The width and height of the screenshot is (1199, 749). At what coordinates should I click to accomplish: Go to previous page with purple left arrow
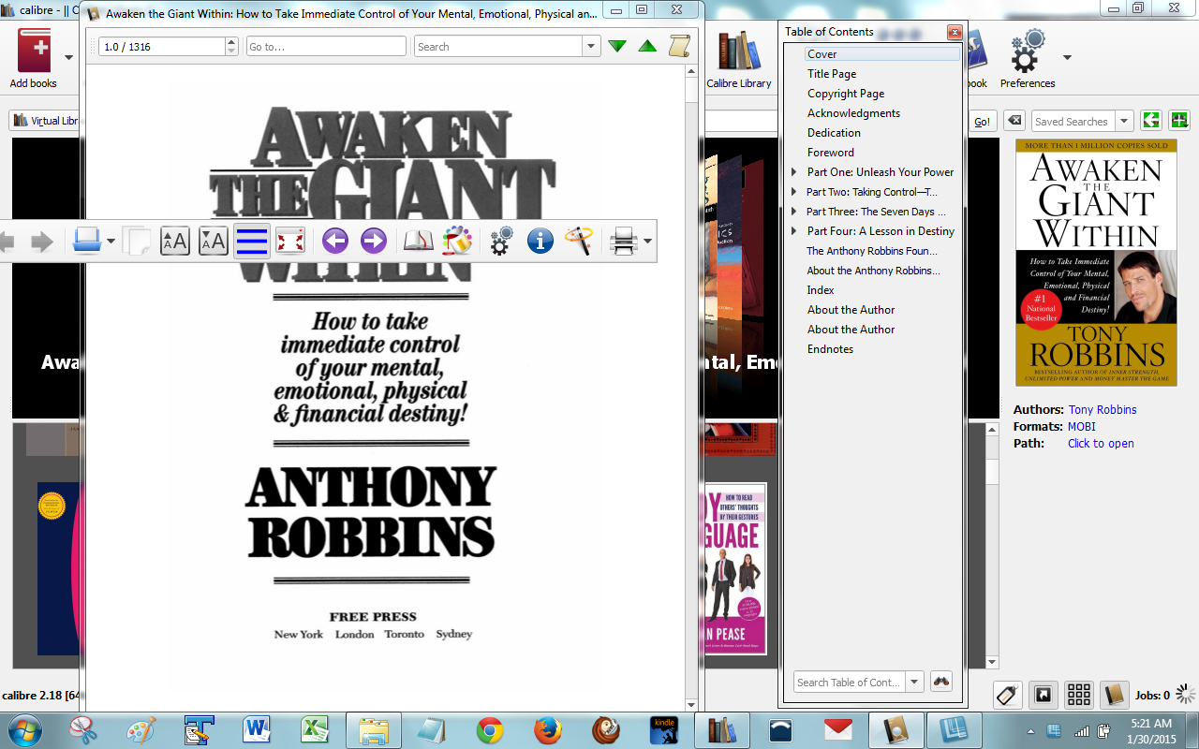coord(335,242)
